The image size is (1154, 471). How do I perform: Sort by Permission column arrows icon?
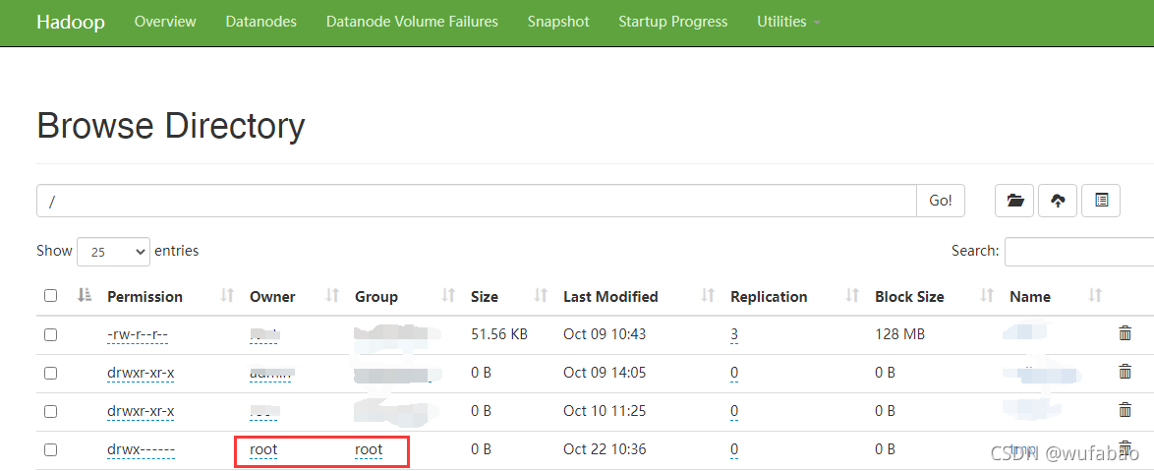pyautogui.click(x=227, y=296)
